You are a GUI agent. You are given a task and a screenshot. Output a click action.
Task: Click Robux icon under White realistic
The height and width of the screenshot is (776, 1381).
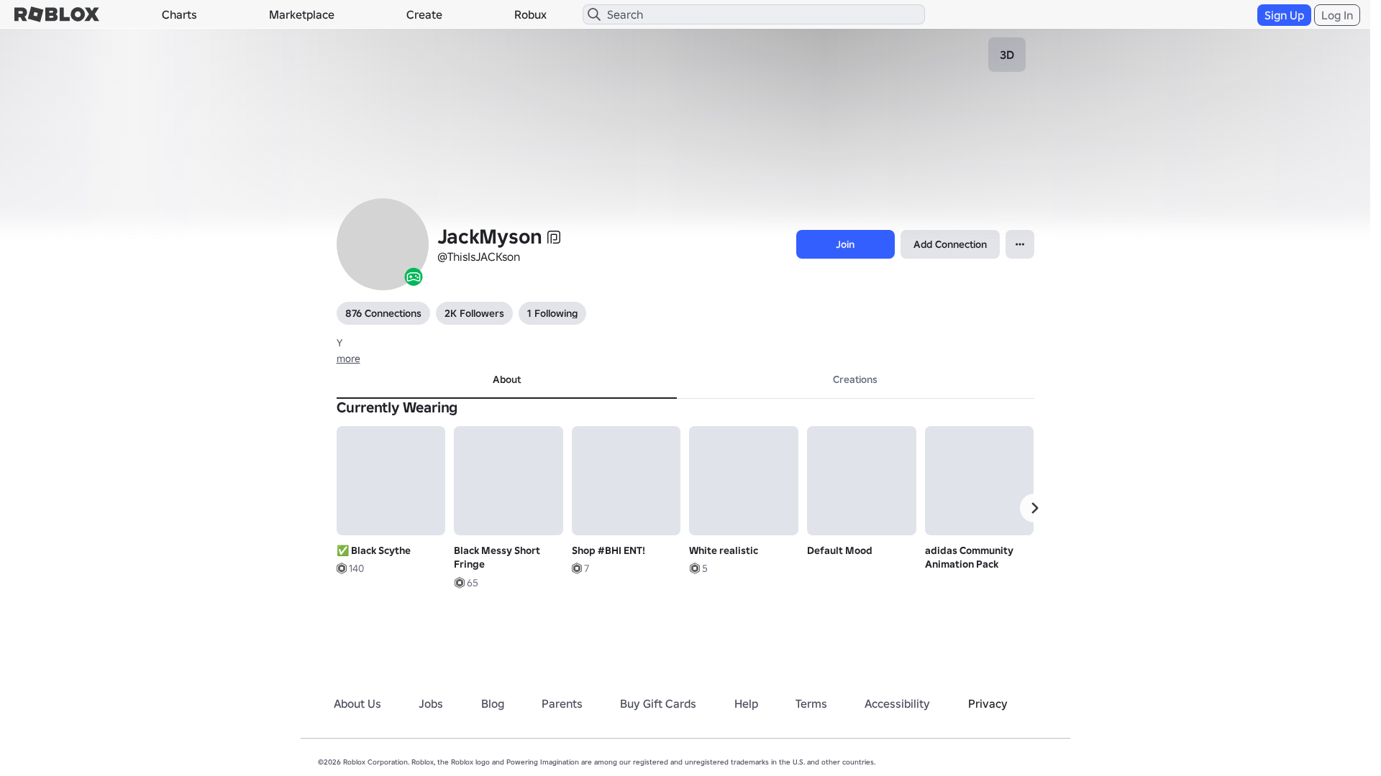point(695,568)
